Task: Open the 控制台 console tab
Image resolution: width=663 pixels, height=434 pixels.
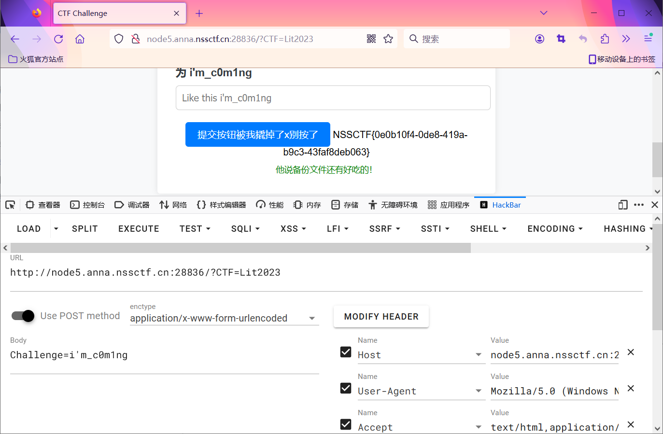Action: click(x=87, y=205)
